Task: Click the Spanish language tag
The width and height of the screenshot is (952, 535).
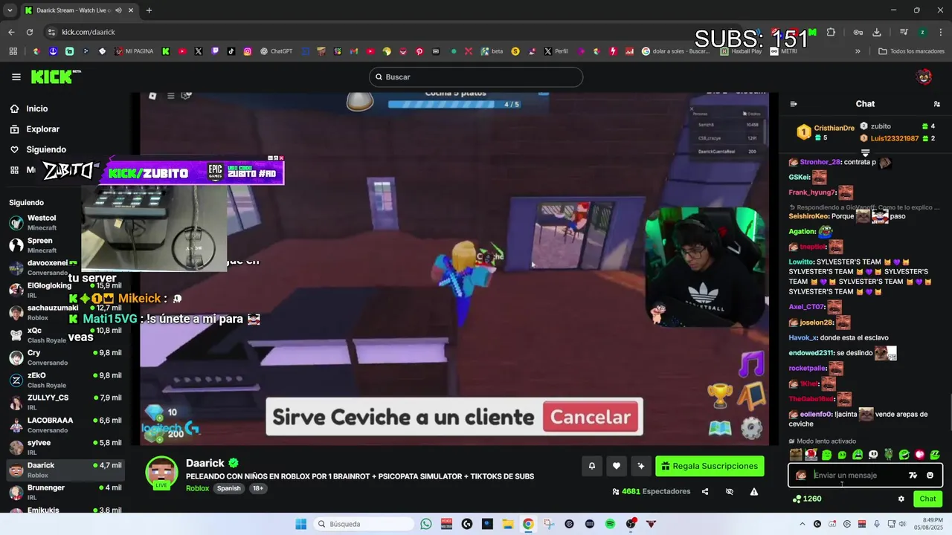Action: (229, 488)
